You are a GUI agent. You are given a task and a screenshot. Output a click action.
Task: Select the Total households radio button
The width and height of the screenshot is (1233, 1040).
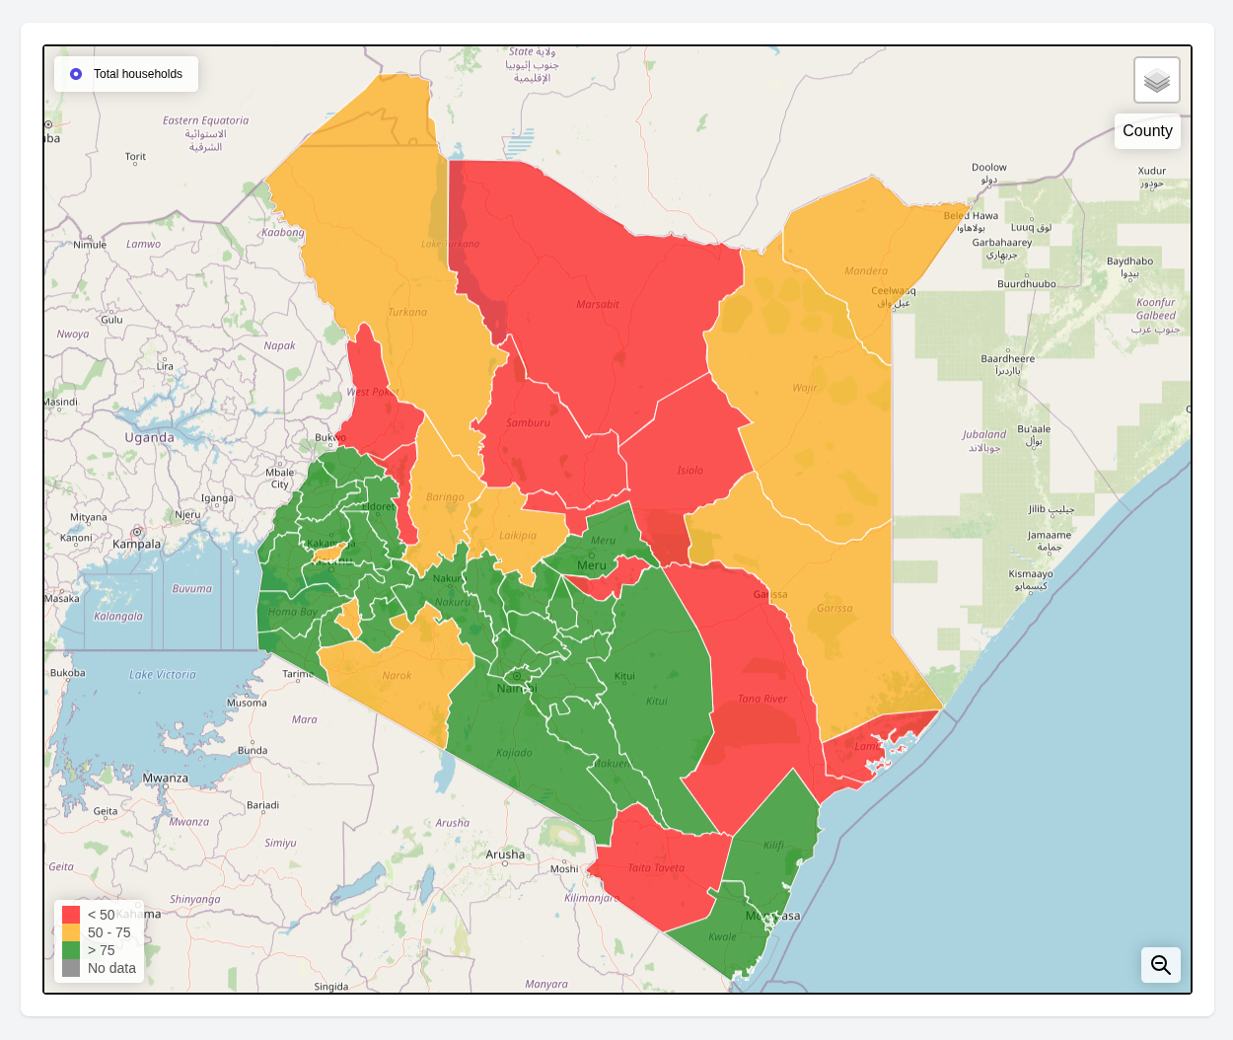pyautogui.click(x=76, y=74)
